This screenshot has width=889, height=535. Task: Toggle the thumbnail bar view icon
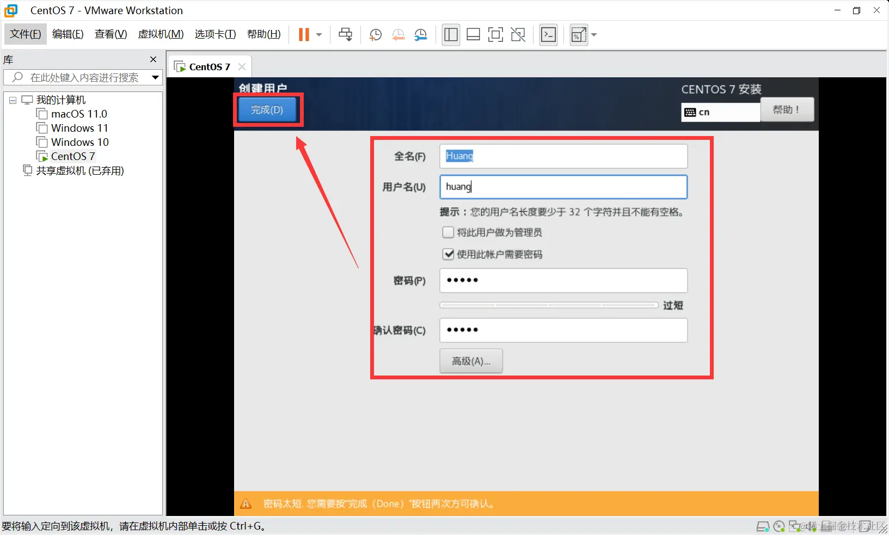[474, 35]
